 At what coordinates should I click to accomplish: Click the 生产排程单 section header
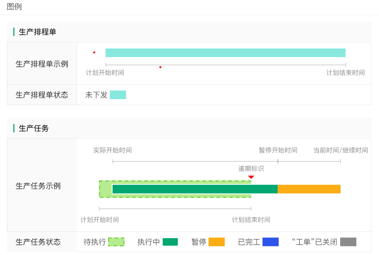pyautogui.click(x=37, y=32)
